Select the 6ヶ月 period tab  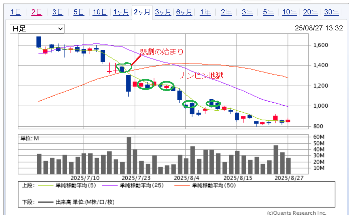[184, 12]
